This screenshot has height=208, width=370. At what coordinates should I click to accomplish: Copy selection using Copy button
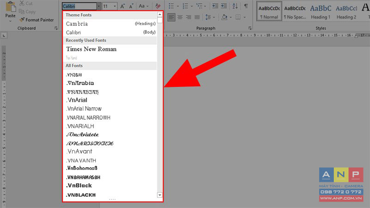pyautogui.click(x=27, y=12)
